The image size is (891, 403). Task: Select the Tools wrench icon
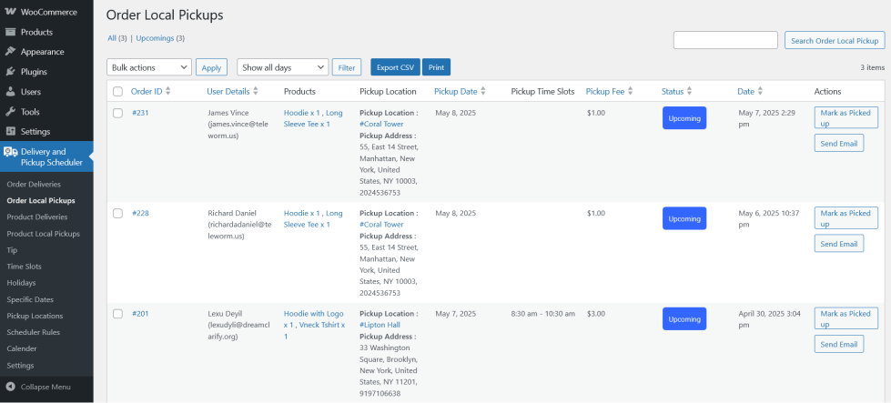tap(10, 112)
